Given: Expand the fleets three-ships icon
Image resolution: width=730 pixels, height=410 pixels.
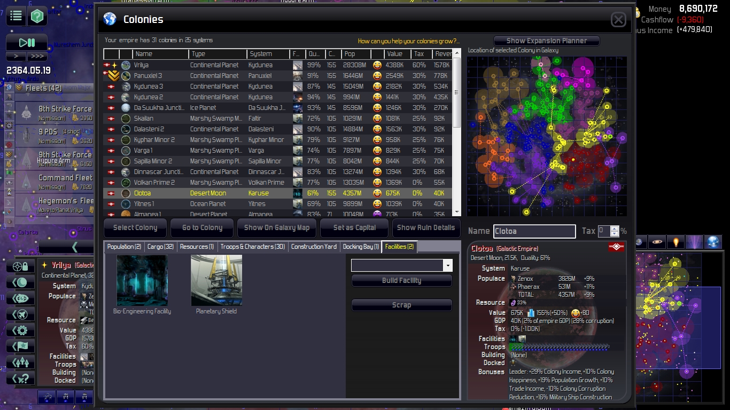Looking at the screenshot, I should coord(20,362).
